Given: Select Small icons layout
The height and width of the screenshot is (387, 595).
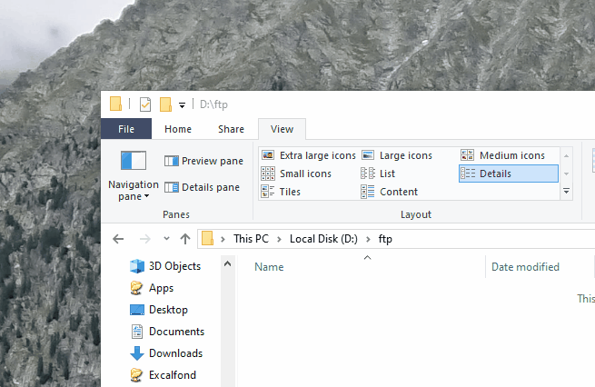Looking at the screenshot, I should [296, 174].
